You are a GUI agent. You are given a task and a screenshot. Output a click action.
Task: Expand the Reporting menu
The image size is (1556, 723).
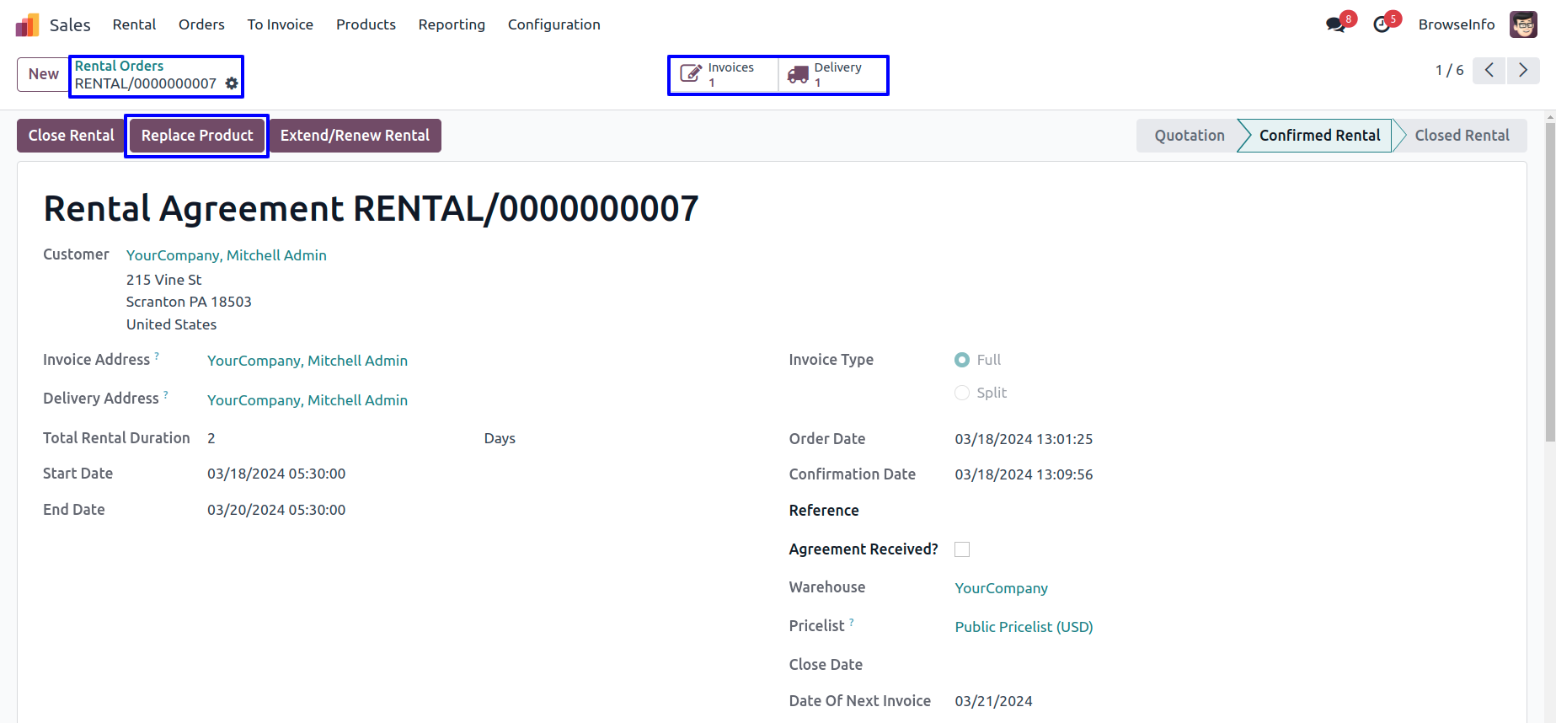(452, 24)
